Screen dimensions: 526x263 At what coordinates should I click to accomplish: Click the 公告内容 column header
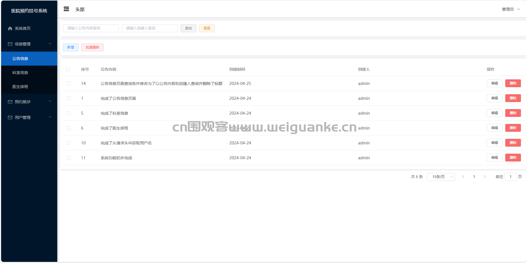click(109, 69)
